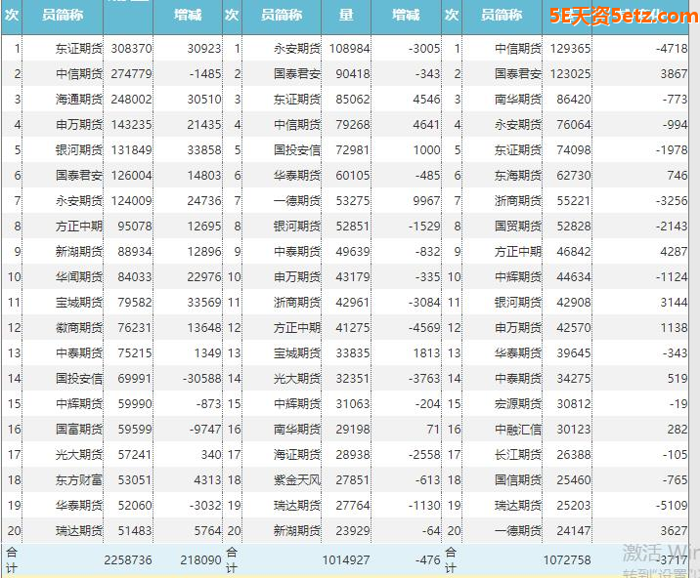Select the 85062 value
The image size is (700, 578).
coord(353,99)
